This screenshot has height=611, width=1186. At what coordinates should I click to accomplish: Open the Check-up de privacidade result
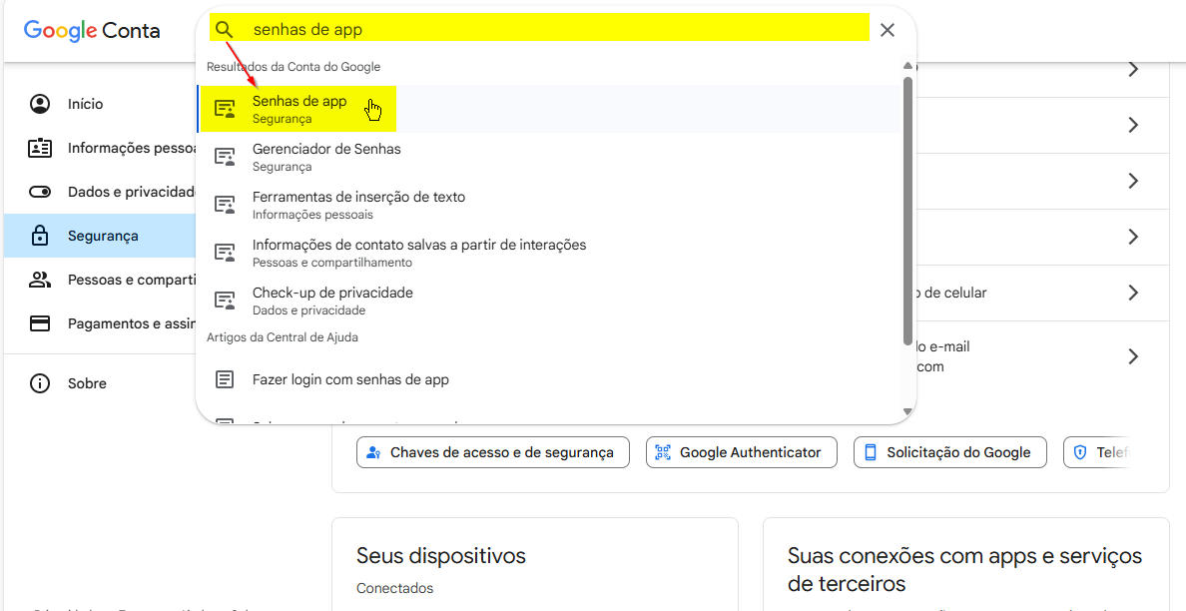click(x=549, y=301)
